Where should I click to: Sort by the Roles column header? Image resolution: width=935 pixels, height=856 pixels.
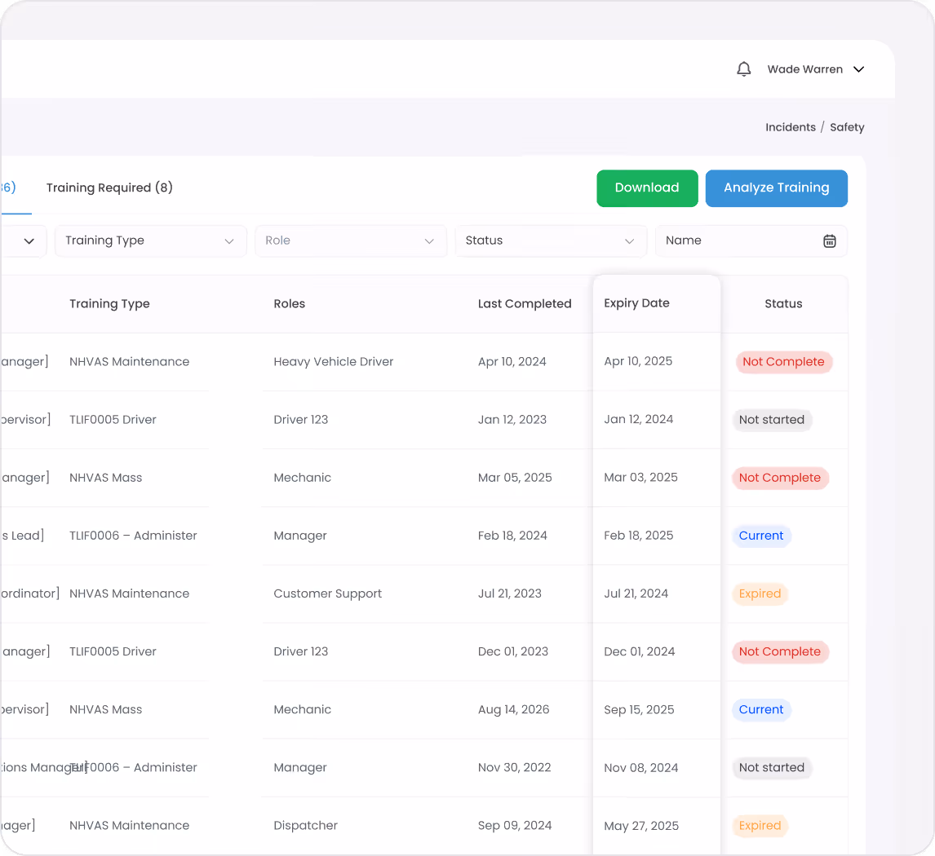pos(289,304)
